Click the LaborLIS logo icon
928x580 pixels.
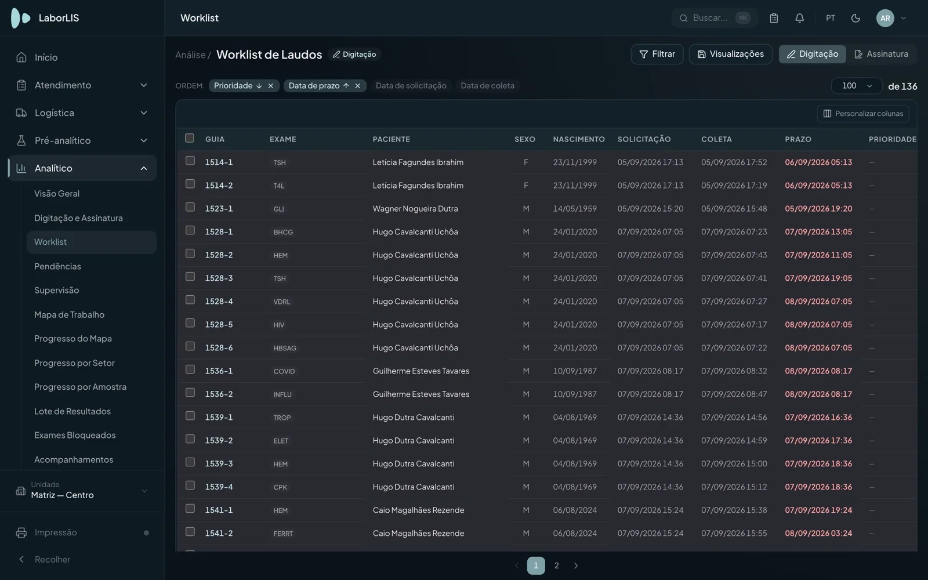(21, 18)
